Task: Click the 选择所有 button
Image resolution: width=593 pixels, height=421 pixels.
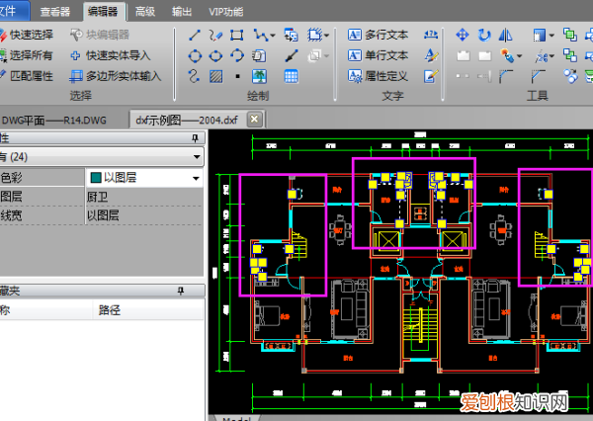Action: click(26, 55)
